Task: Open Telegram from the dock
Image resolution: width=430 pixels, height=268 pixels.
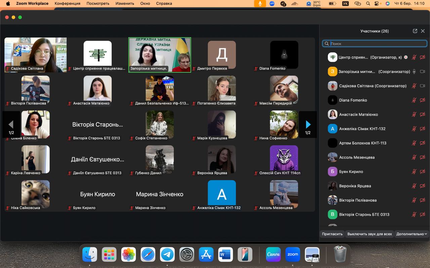Action: 167,255
